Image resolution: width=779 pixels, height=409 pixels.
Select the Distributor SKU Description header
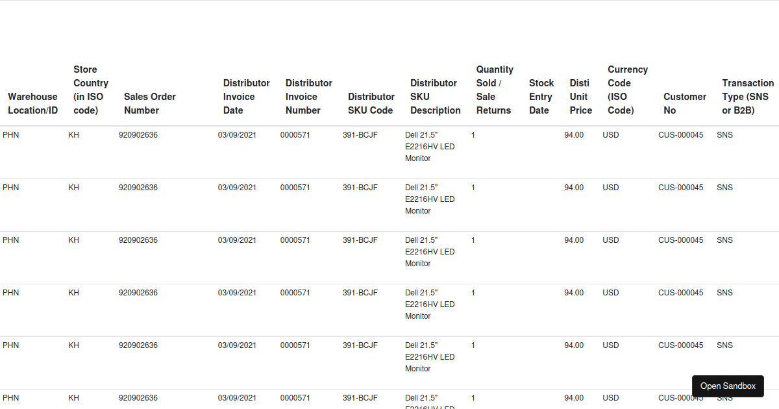(436, 97)
